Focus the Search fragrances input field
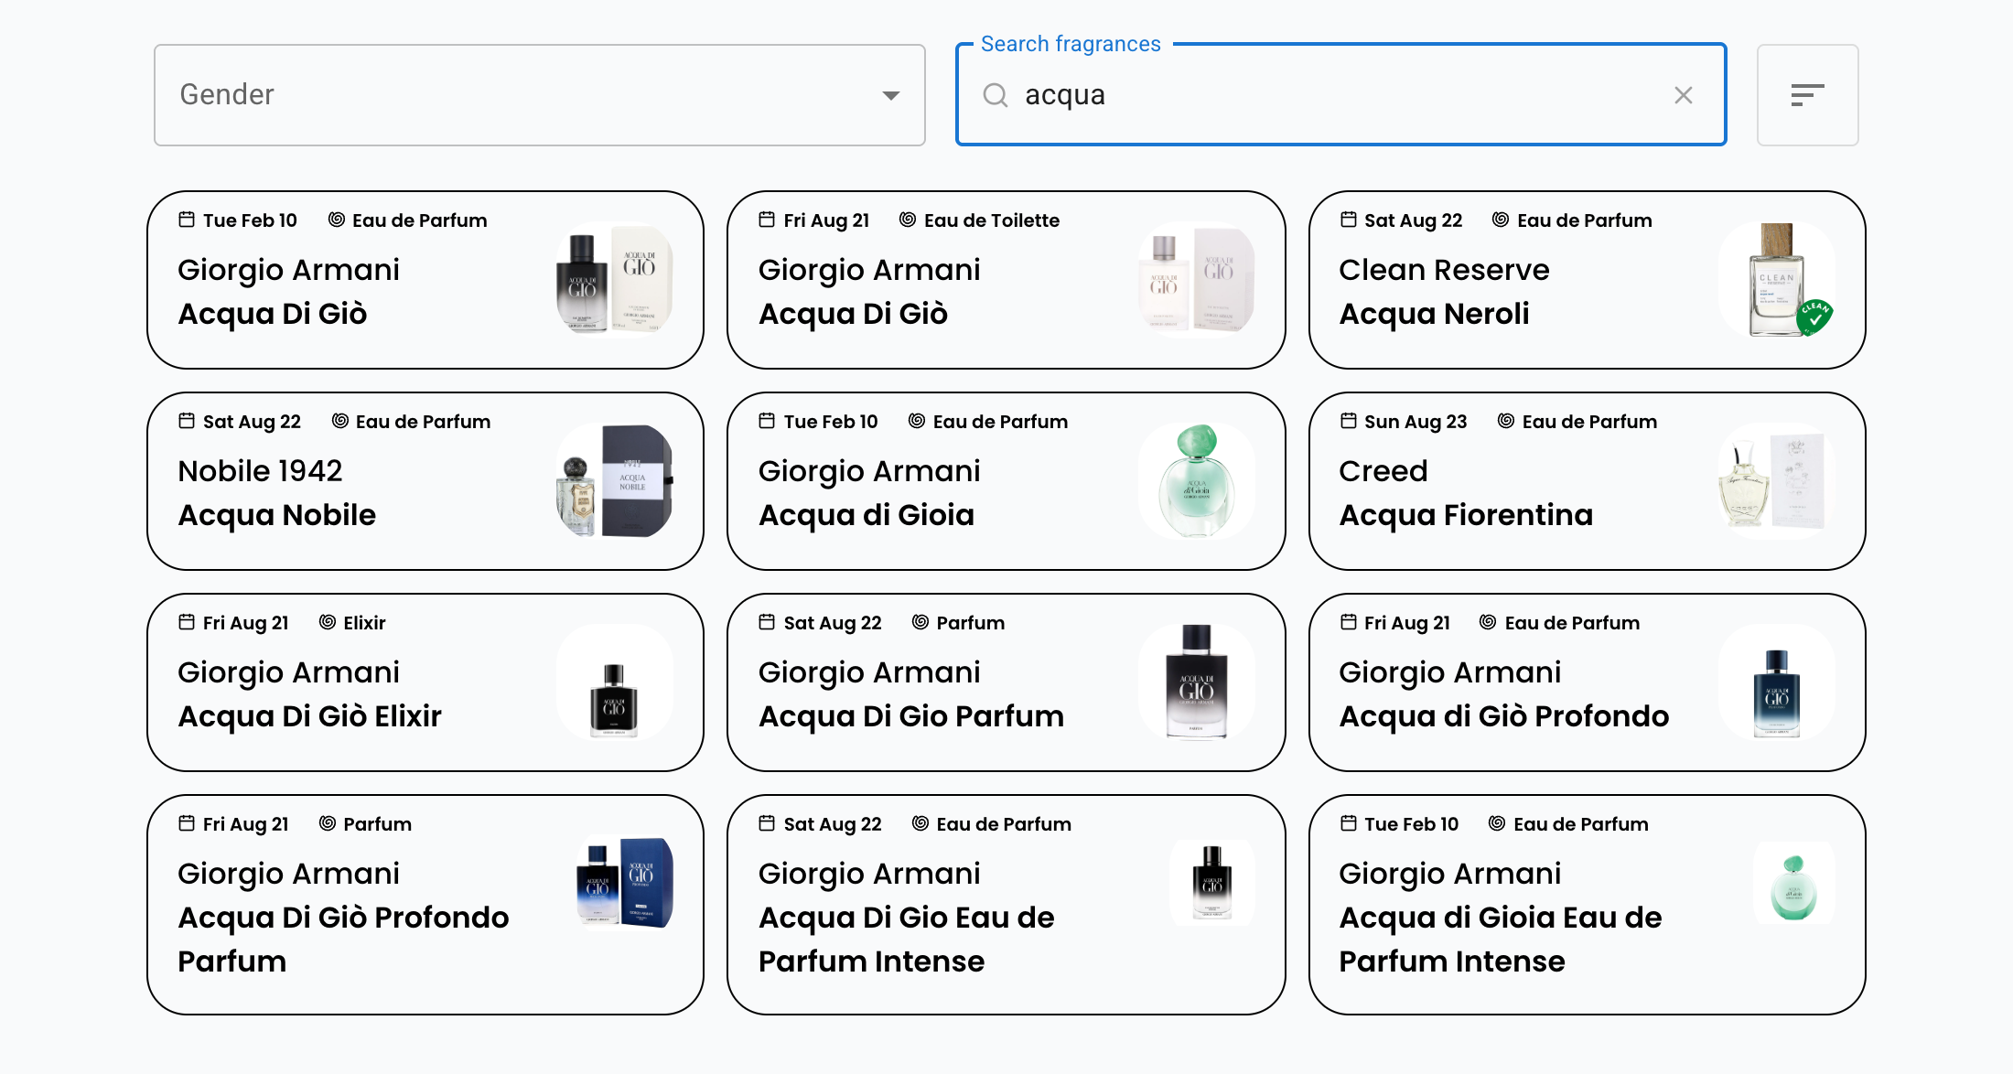This screenshot has width=2013, height=1074. (1340, 95)
